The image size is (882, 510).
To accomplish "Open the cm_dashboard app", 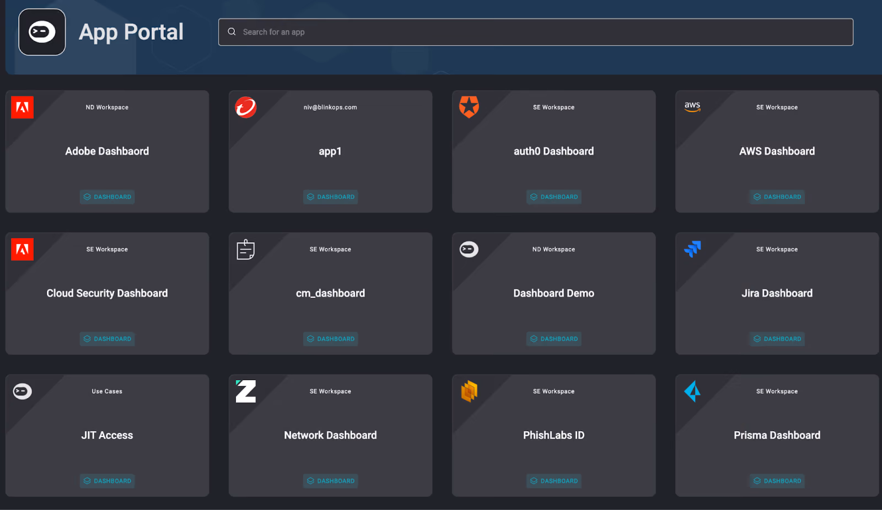I will click(x=330, y=294).
